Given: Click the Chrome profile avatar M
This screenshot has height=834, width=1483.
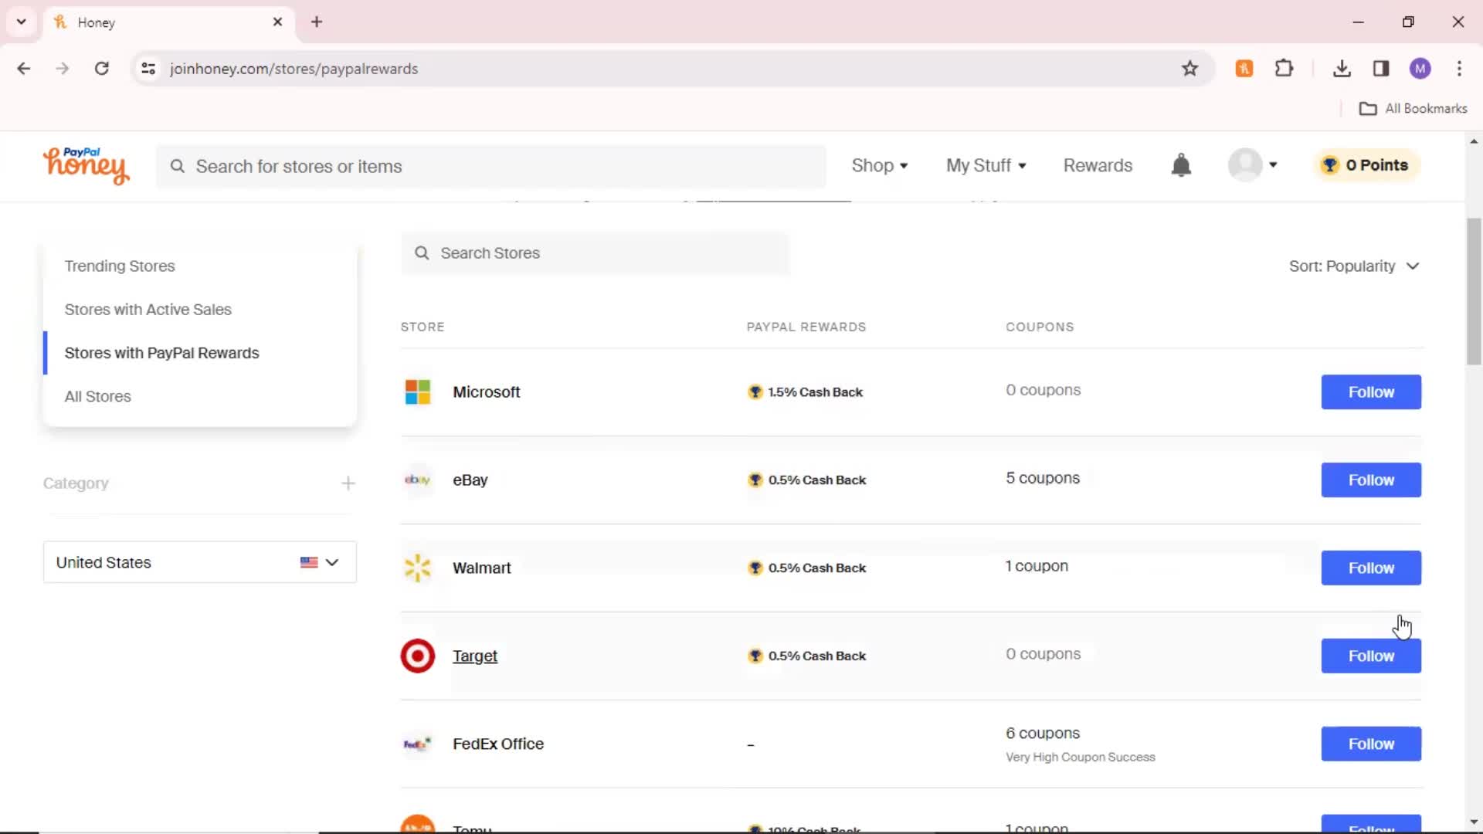Looking at the screenshot, I should click(1420, 69).
